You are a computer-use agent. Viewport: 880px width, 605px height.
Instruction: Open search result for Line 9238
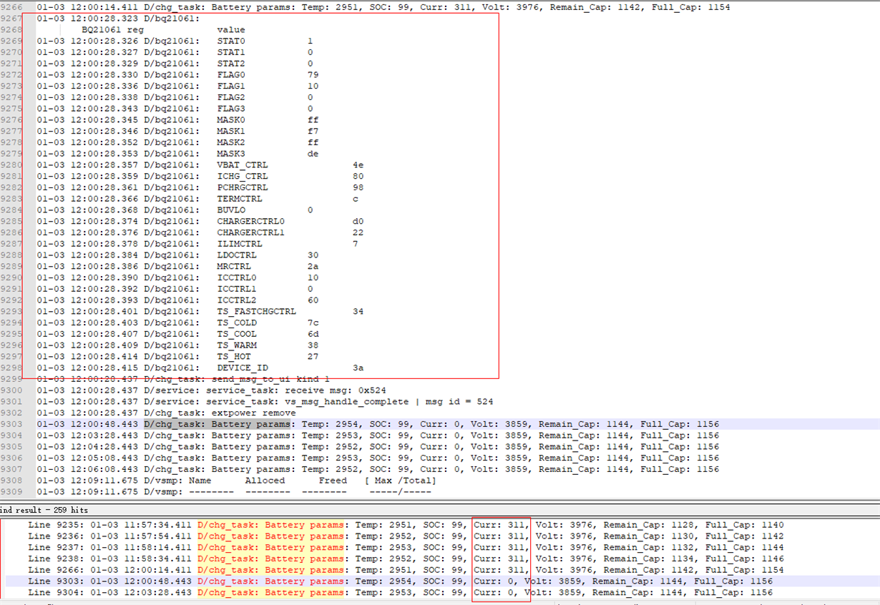(406, 559)
